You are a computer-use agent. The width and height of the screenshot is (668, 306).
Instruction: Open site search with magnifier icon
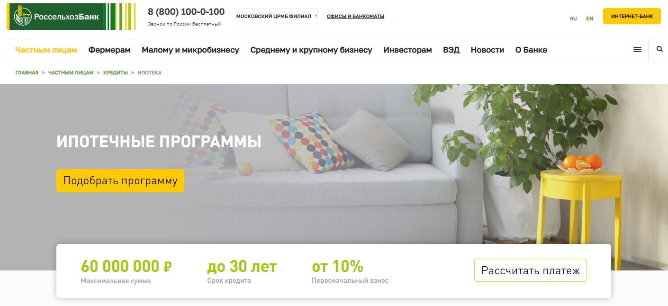click(659, 49)
